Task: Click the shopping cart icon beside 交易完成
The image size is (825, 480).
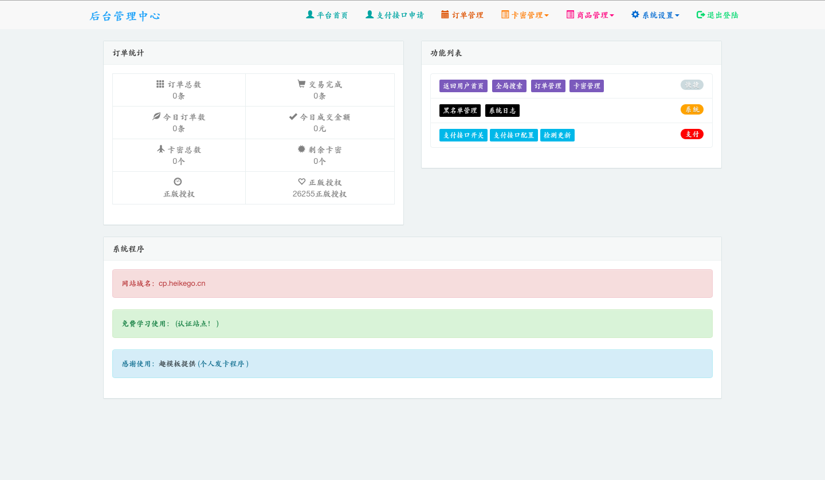Action: click(301, 84)
